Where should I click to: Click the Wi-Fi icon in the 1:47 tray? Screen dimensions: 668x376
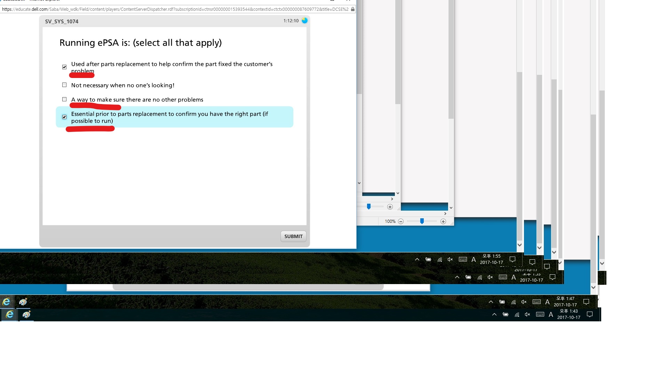tap(514, 302)
